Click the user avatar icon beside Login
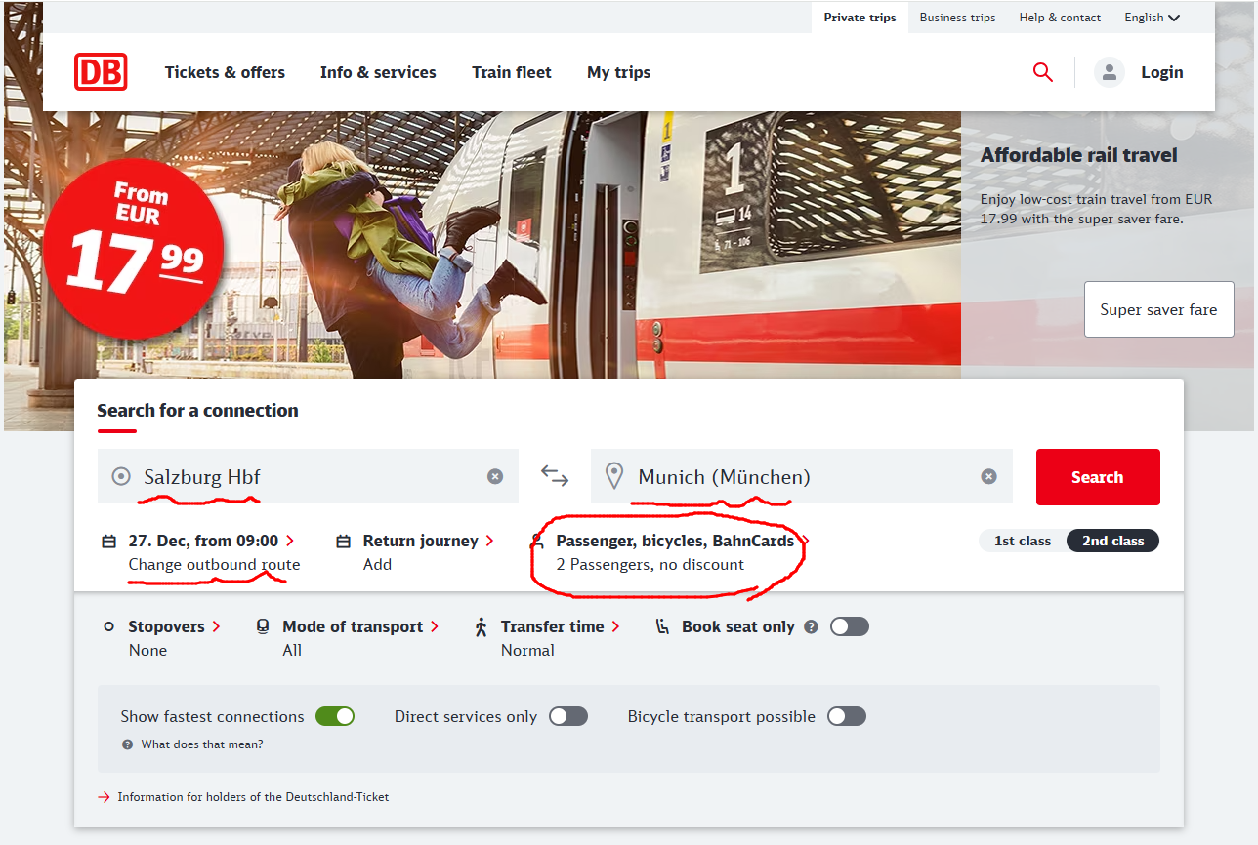1258x845 pixels. click(1110, 72)
